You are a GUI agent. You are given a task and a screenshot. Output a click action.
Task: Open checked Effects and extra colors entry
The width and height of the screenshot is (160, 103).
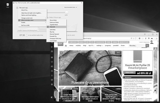click(x=32, y=20)
